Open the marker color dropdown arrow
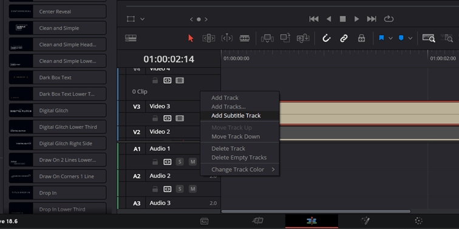459x229 pixels. coord(410,38)
